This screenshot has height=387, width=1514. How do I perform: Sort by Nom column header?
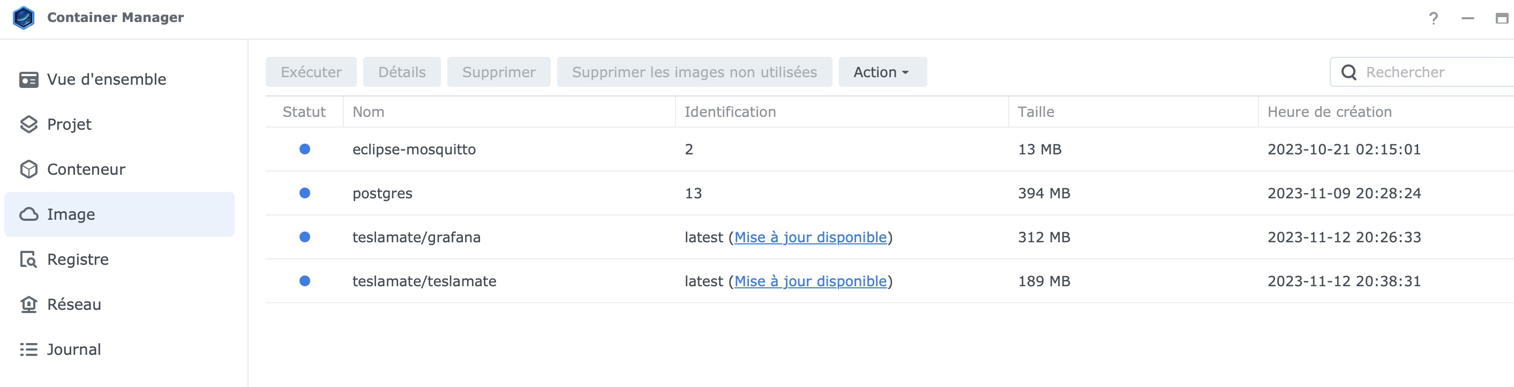(x=368, y=111)
